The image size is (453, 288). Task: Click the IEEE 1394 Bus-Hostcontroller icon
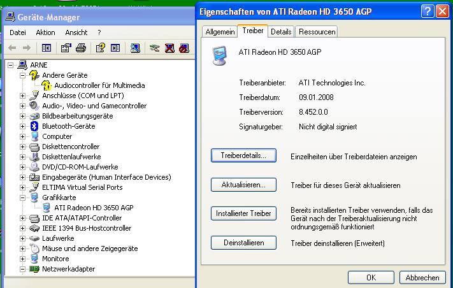coord(34,228)
